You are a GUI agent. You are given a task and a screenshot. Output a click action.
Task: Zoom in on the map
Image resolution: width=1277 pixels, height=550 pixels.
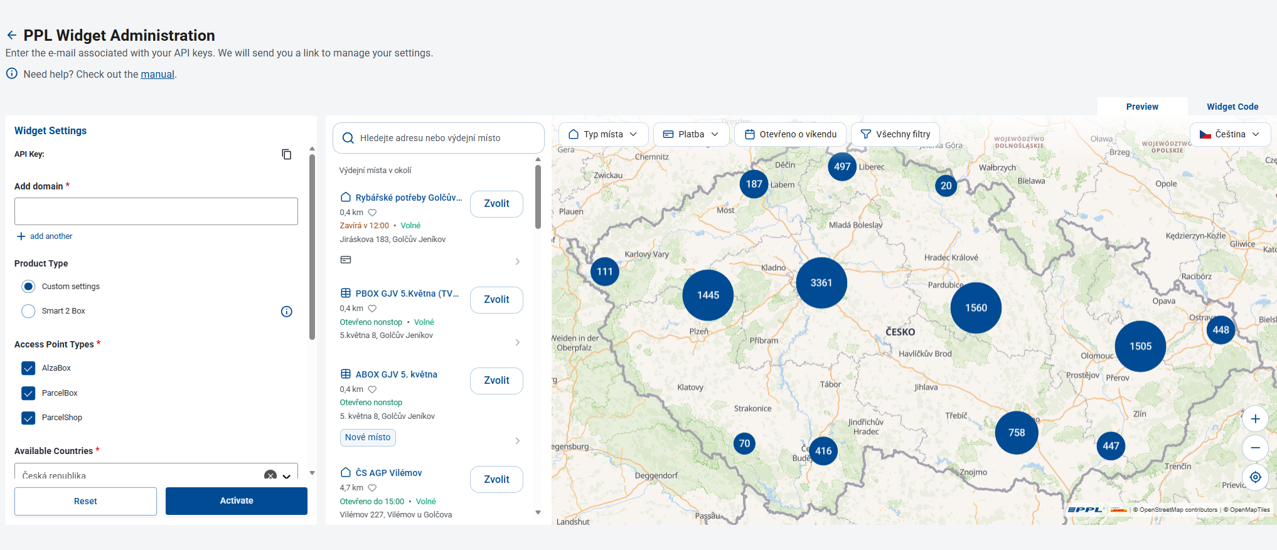pyautogui.click(x=1255, y=419)
